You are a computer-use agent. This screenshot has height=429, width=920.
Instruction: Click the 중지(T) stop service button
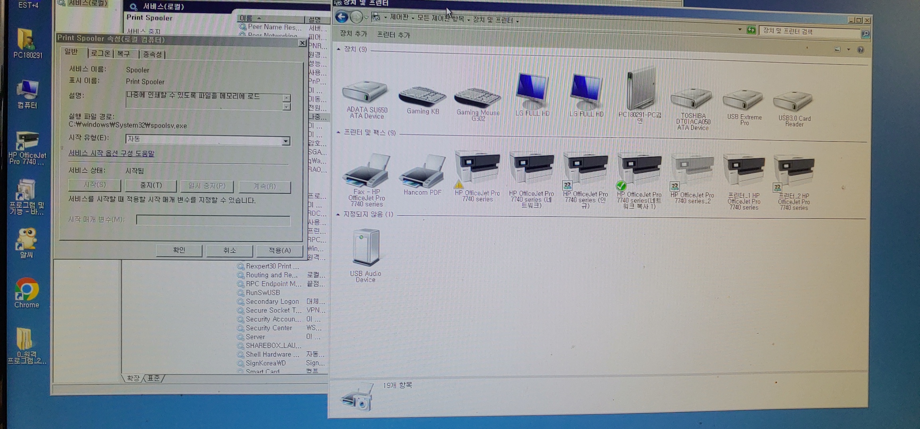pos(151,185)
